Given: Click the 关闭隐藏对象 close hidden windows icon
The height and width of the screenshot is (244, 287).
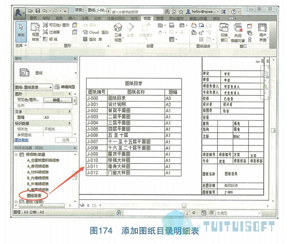Looking at the screenshot, I should click(238, 33).
